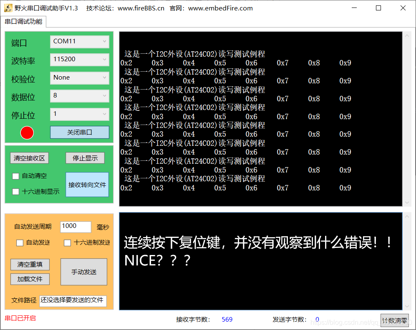Click the 文件路径 text field
This screenshot has width=416, height=330.
coord(73,301)
